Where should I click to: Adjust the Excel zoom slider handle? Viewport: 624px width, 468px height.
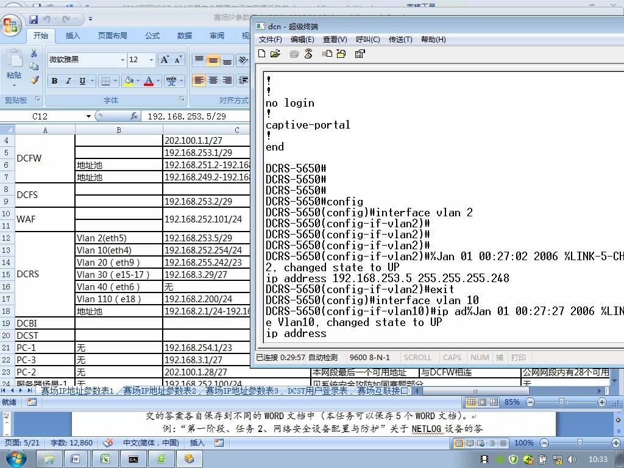tap(561, 402)
